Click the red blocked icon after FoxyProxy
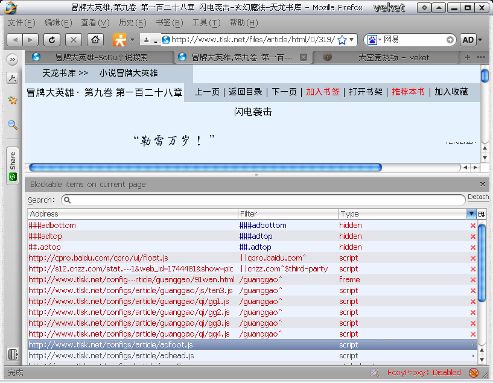This screenshot has height=383, width=493. pyautogui.click(x=474, y=373)
